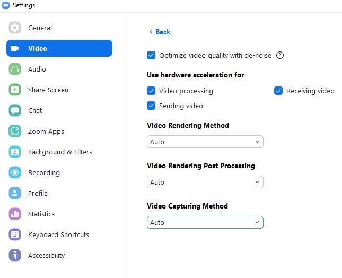Open the Zoom Apps icon
Screen dimensions: 342x278
[x=15, y=131]
